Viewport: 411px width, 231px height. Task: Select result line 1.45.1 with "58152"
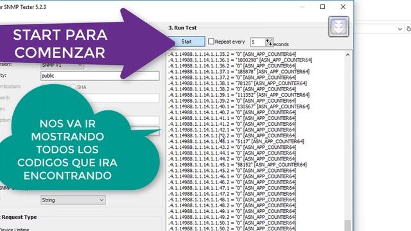pyautogui.click(x=238, y=165)
